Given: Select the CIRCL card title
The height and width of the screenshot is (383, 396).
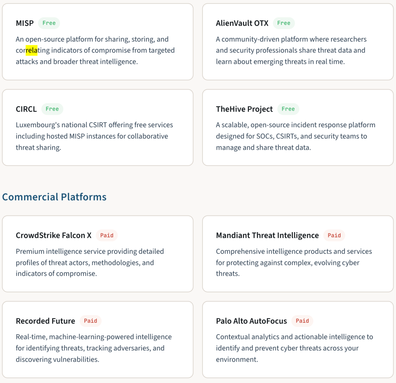Looking at the screenshot, I should pyautogui.click(x=26, y=109).
